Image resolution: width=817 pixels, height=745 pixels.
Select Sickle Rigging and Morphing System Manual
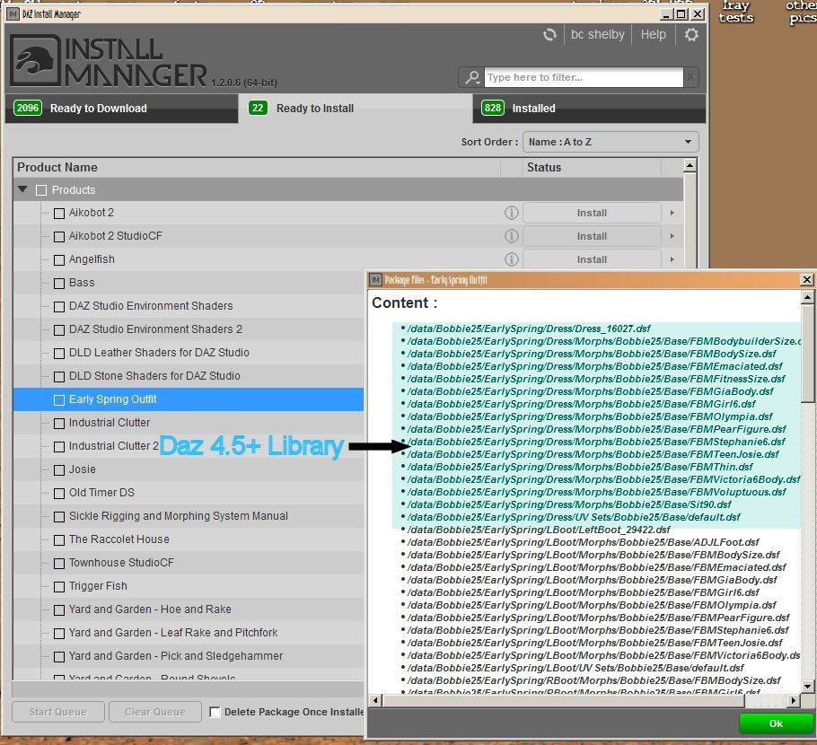point(189,516)
